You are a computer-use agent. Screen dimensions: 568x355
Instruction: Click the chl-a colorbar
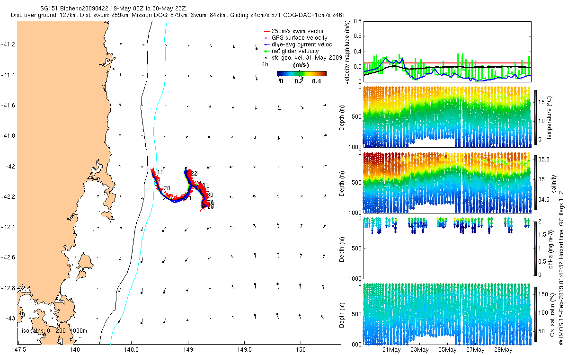coord(536,248)
